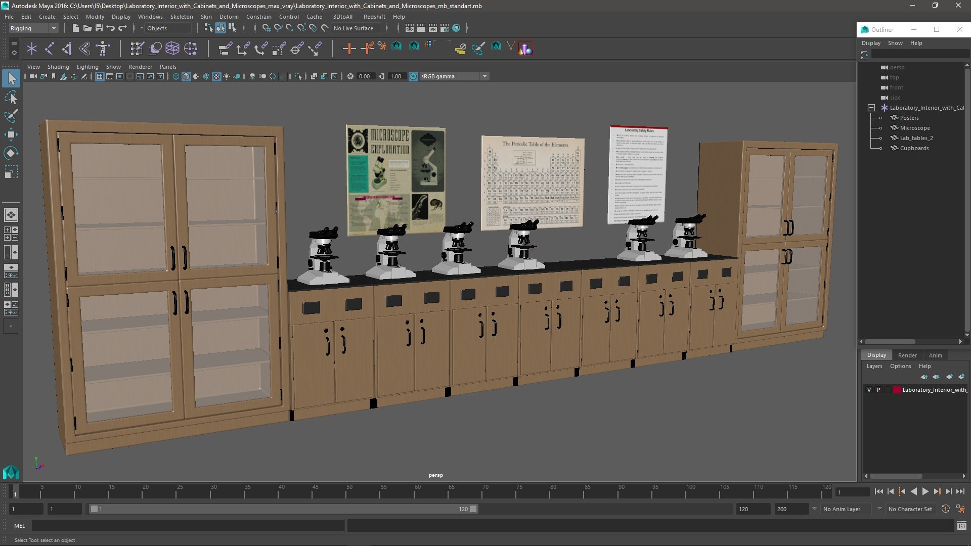Toggle smooth shade all viewport icon
This screenshot has height=546, width=971.
[186, 76]
